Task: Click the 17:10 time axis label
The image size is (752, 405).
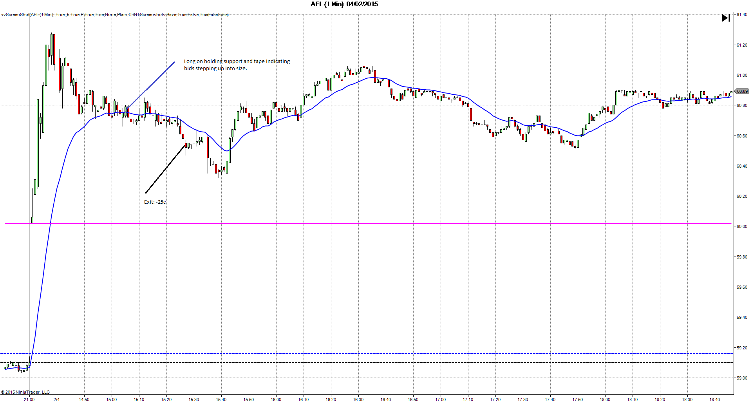Action: 468,400
